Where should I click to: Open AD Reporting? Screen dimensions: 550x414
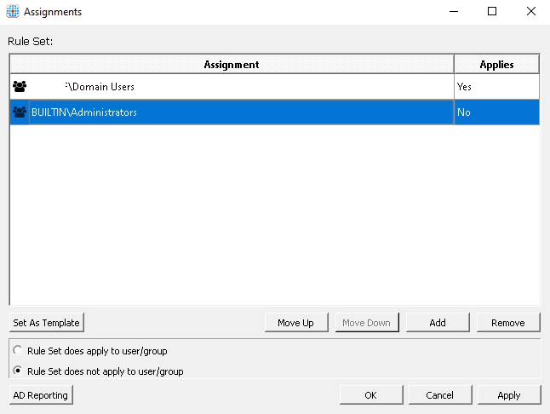[41, 395]
